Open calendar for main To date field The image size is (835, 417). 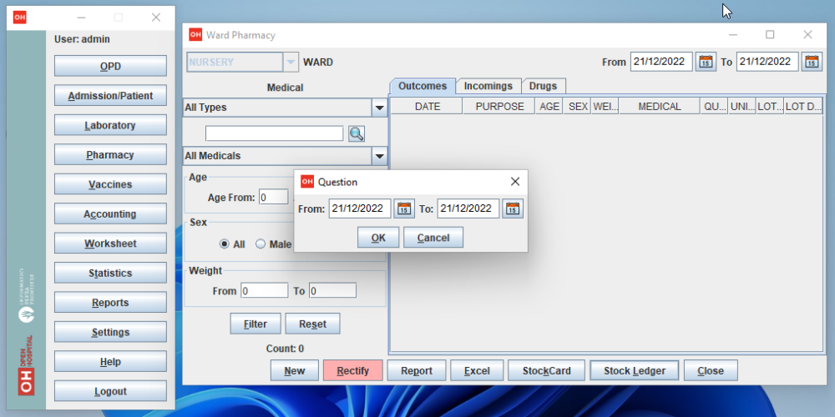(x=812, y=62)
